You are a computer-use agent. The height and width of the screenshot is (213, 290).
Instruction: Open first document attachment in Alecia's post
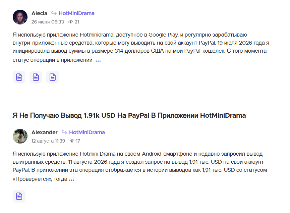click(x=19, y=77)
